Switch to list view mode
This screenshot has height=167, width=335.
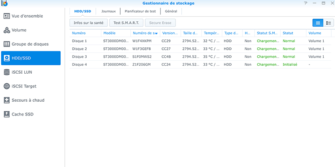[x=318, y=23]
